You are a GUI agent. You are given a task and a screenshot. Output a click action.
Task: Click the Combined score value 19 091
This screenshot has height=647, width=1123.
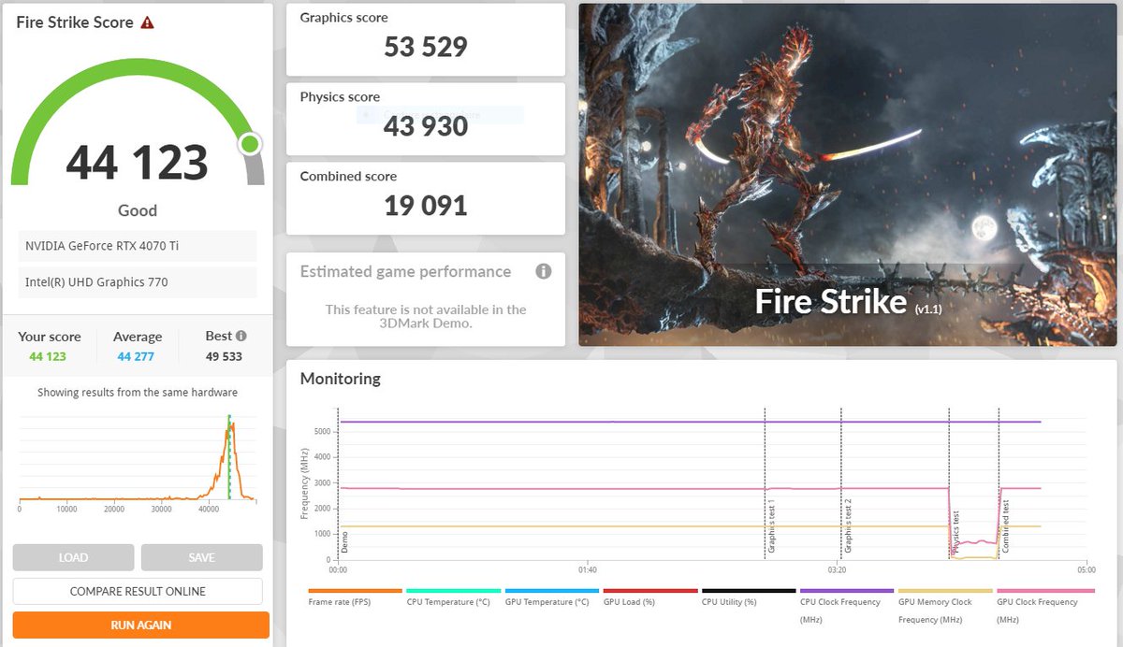tap(426, 206)
